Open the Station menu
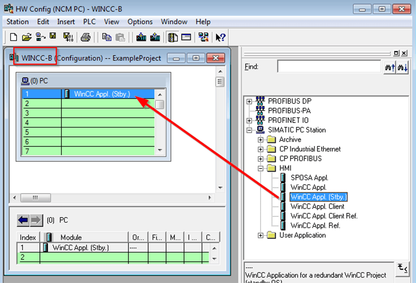416x283 pixels. [x=18, y=22]
